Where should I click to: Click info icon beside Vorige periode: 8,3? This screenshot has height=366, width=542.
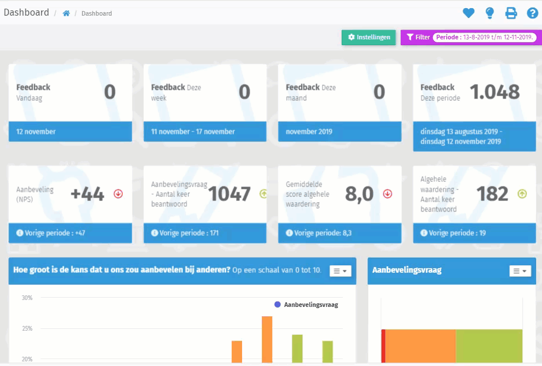pos(290,233)
